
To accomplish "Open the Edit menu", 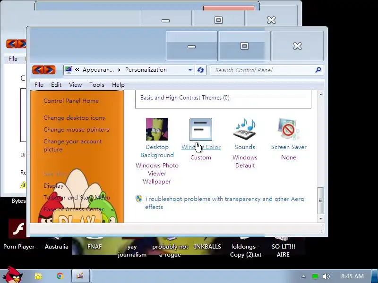I will click(56, 85).
